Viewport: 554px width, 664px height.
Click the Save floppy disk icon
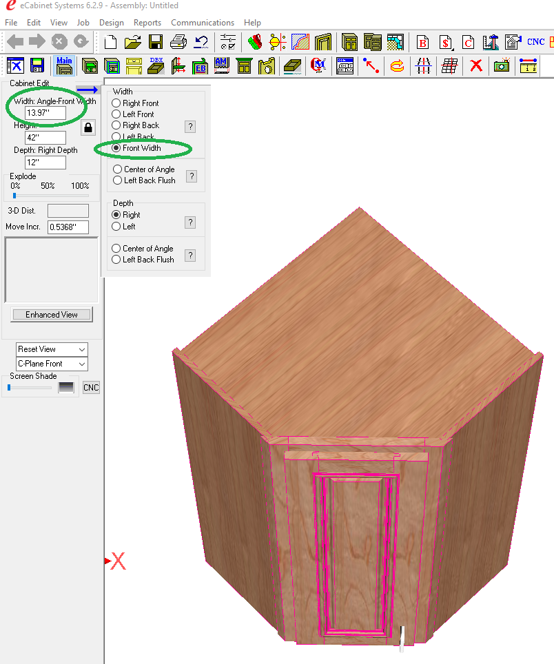pyautogui.click(x=156, y=42)
